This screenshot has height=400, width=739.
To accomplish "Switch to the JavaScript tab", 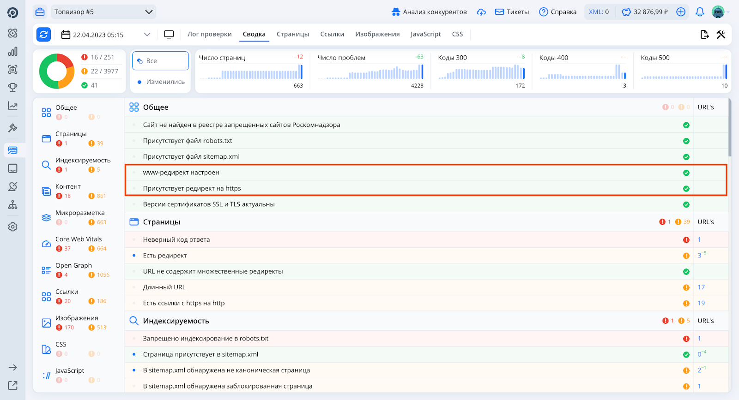I will (x=425, y=34).
